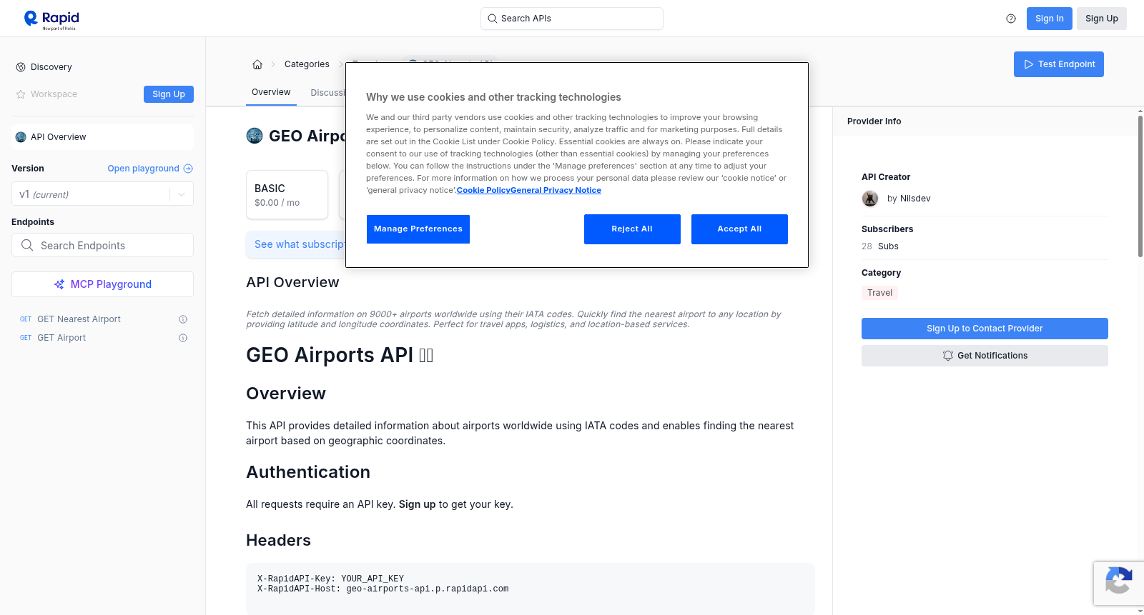The image size is (1144, 615).
Task: Open Categories in the breadcrumb
Action: coord(307,64)
